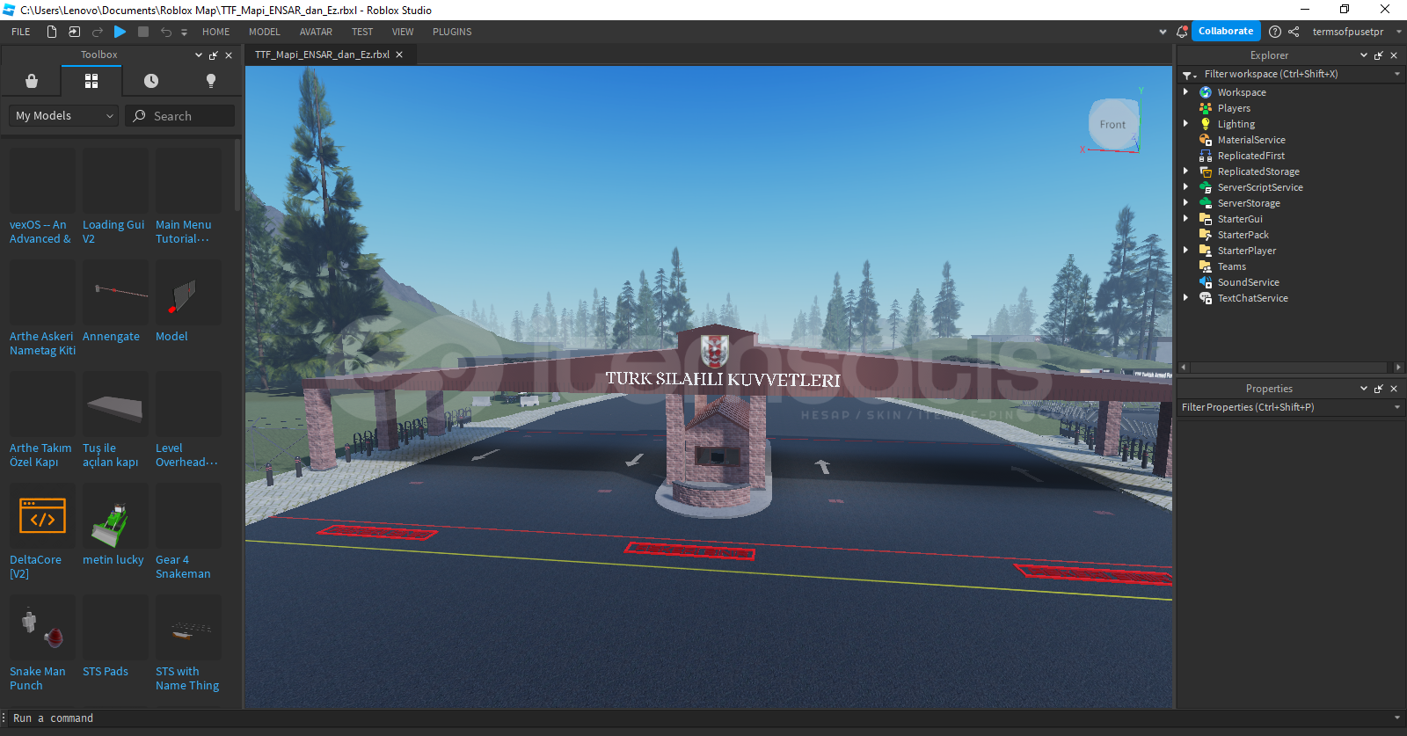This screenshot has width=1407, height=736.
Task: Click the Toolbox Search field
Action: (180, 116)
